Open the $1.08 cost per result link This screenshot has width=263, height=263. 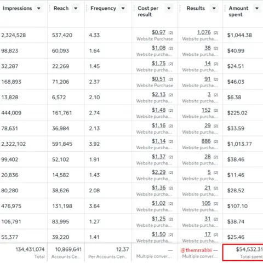[159, 48]
